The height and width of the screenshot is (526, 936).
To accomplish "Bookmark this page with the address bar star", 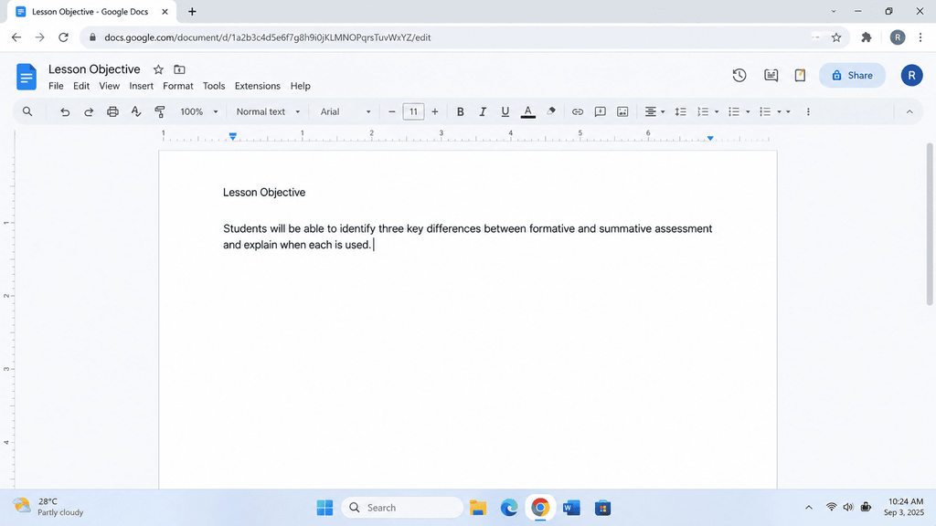I will click(x=836, y=37).
